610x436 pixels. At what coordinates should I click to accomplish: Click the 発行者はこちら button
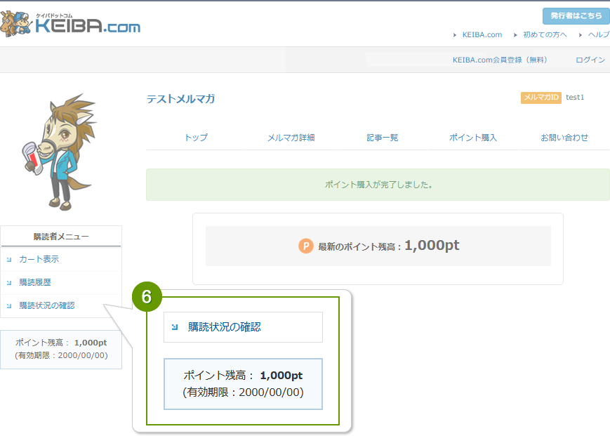tap(576, 15)
